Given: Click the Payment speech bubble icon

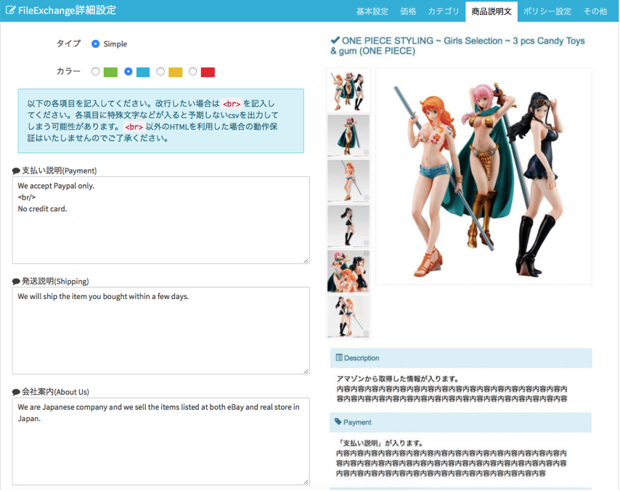Looking at the screenshot, I should click(16, 171).
